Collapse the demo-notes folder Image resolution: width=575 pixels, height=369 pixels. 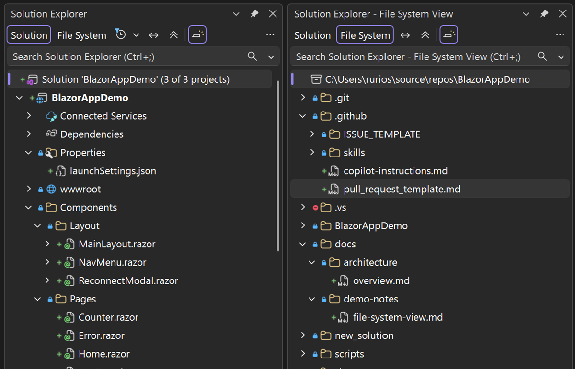pos(312,299)
